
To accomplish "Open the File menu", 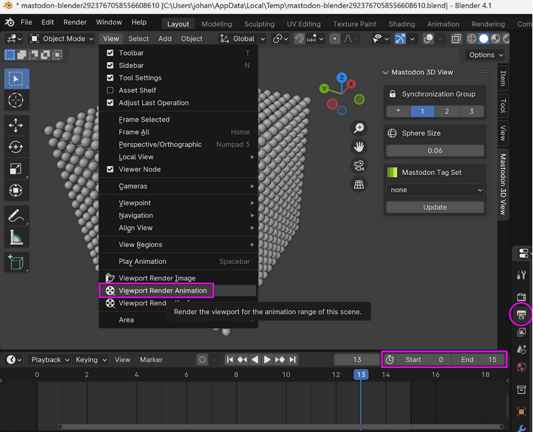I will tap(26, 22).
